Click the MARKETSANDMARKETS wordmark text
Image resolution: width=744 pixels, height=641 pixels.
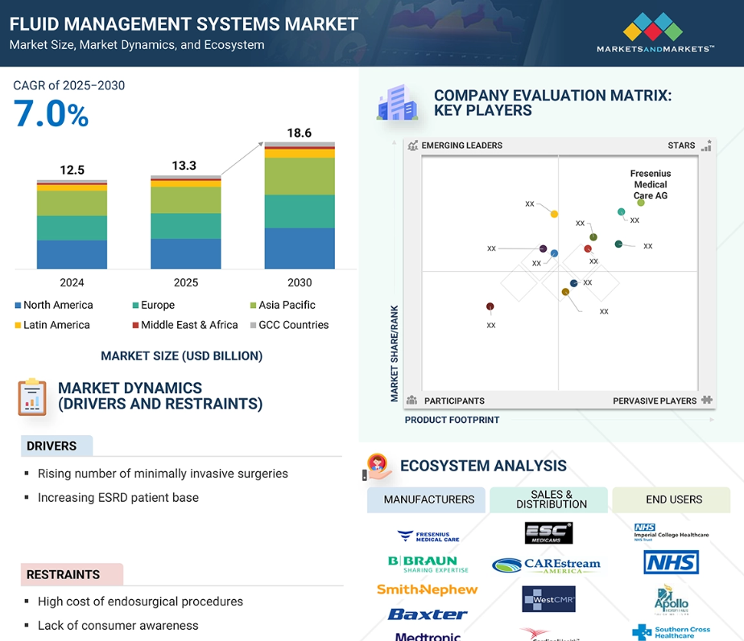click(655, 49)
